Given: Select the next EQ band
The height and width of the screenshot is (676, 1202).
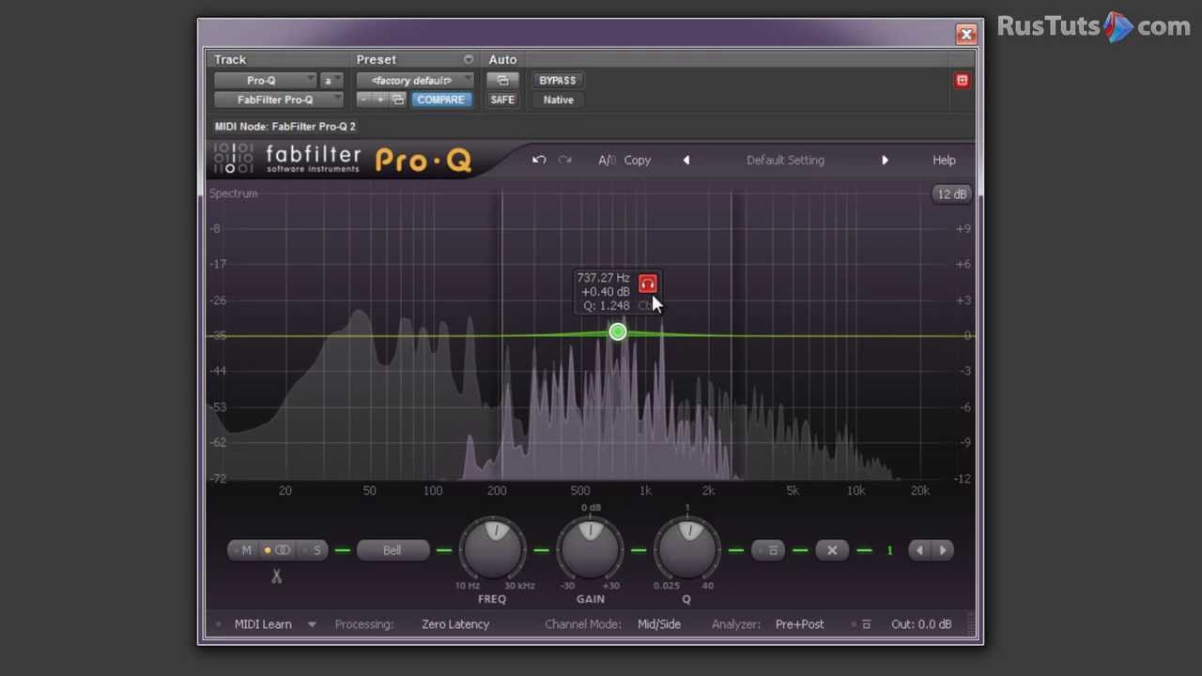Looking at the screenshot, I should pyautogui.click(x=942, y=550).
